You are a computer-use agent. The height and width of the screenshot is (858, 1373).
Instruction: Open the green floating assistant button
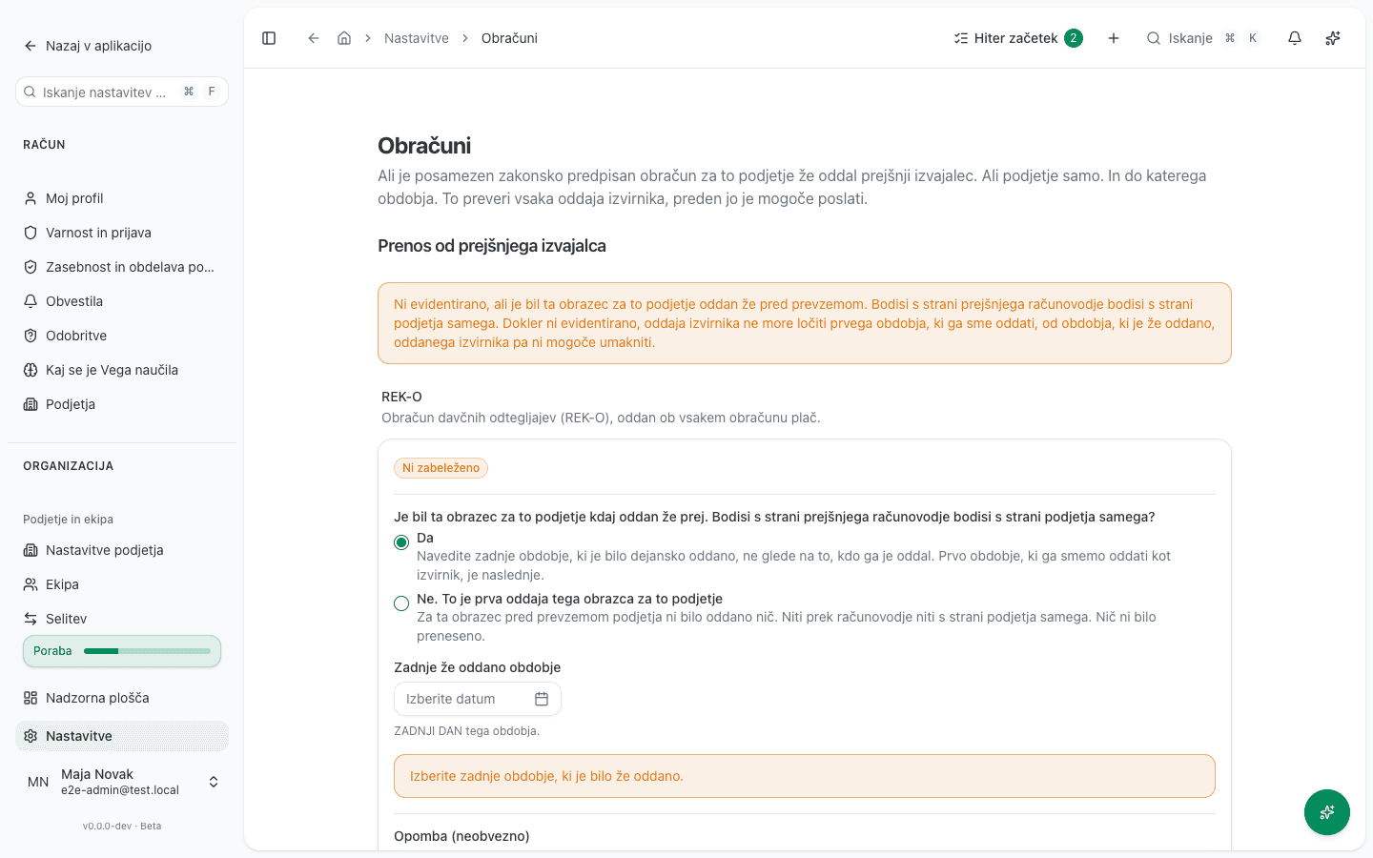pyautogui.click(x=1327, y=812)
